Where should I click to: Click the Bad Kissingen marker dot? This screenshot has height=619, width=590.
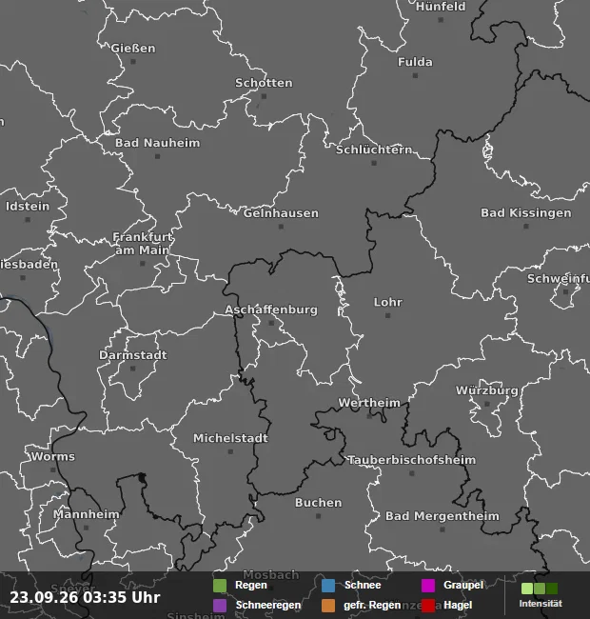coord(526,227)
